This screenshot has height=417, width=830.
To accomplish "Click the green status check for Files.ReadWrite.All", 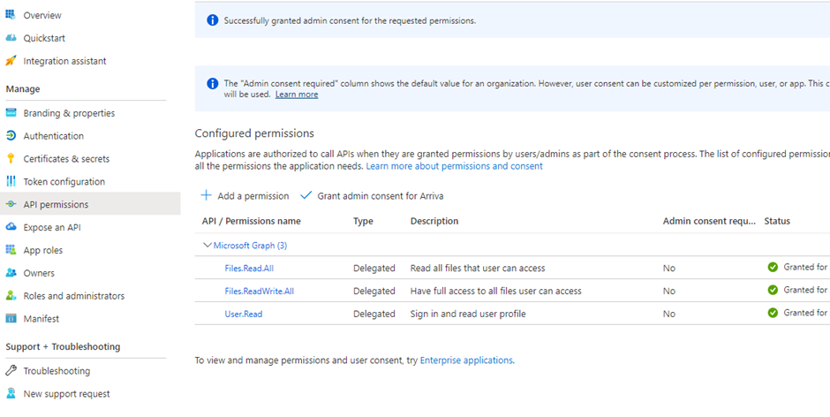I will [773, 290].
